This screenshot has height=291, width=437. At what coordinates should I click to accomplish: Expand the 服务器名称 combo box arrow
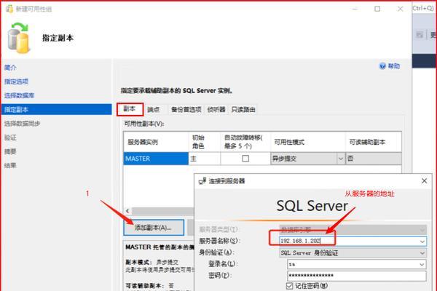(422, 241)
